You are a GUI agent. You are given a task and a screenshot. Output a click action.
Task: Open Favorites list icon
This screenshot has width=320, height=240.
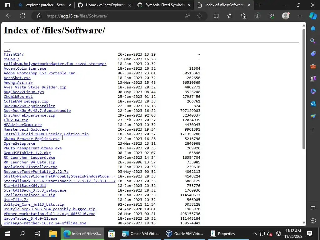(230, 16)
